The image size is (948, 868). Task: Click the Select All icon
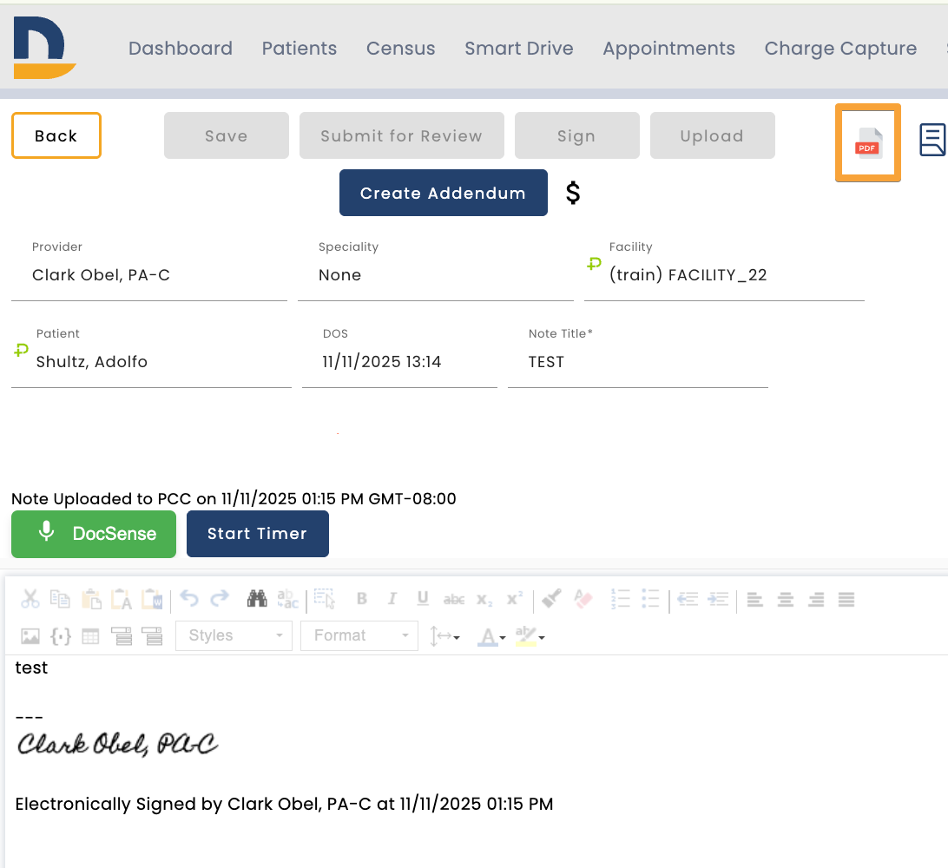click(325, 599)
